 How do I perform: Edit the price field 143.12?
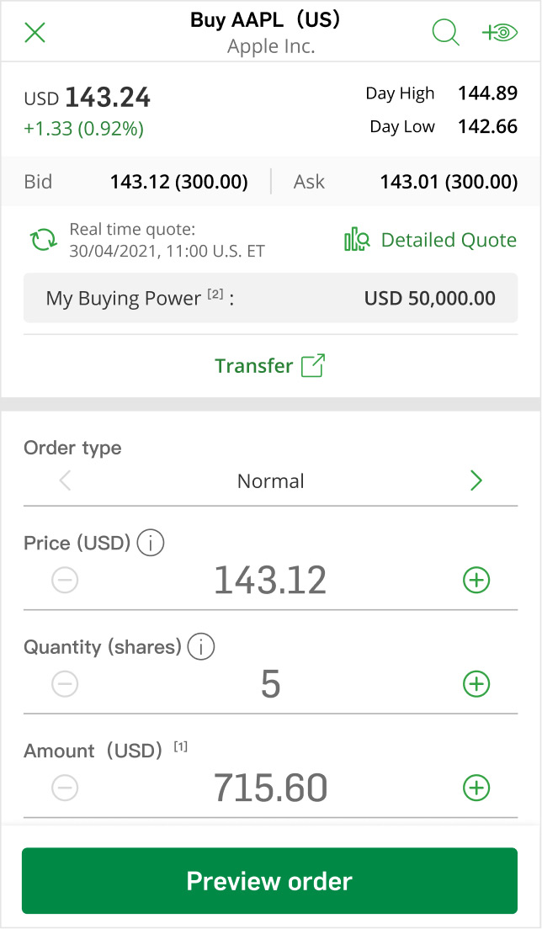270,581
